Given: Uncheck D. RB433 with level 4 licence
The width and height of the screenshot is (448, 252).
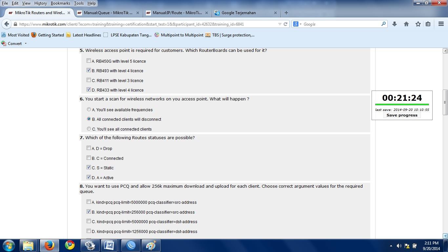Looking at the screenshot, I should point(89,90).
